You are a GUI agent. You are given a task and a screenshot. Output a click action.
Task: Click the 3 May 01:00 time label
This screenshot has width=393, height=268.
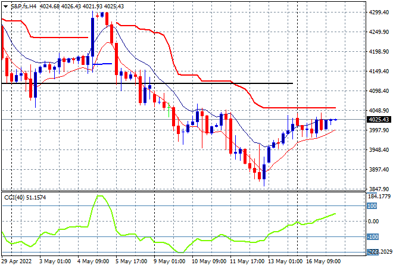pos(55,261)
